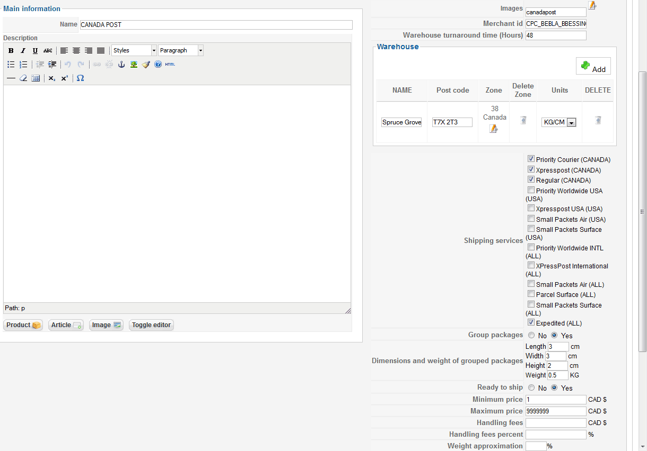The image size is (647, 451).
Task: Insert horizontal rule line
Action: [x=11, y=78]
